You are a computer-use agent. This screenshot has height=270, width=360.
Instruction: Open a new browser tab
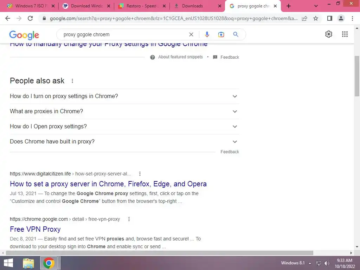tap(289, 6)
